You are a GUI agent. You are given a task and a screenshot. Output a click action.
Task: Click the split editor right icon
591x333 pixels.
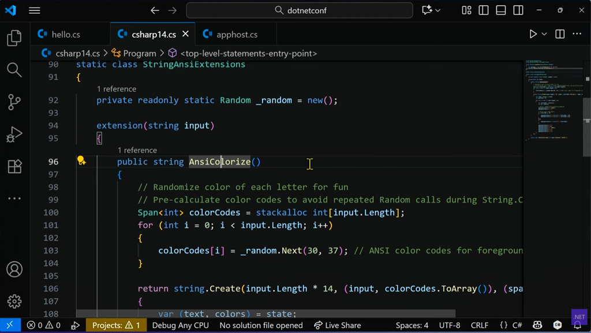point(560,34)
